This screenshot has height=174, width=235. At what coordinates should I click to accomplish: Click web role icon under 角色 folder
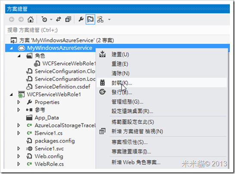point(37,64)
